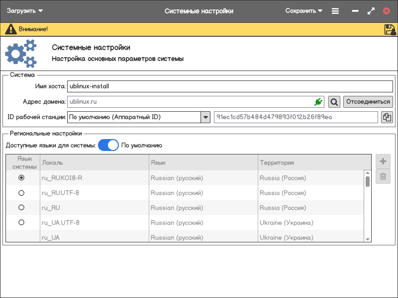Screen dimensions: 398x298
Task: Open the Сохранить dropdown menu
Action: point(303,11)
